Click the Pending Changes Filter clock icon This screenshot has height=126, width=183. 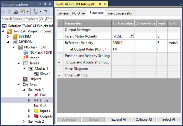click(36, 12)
